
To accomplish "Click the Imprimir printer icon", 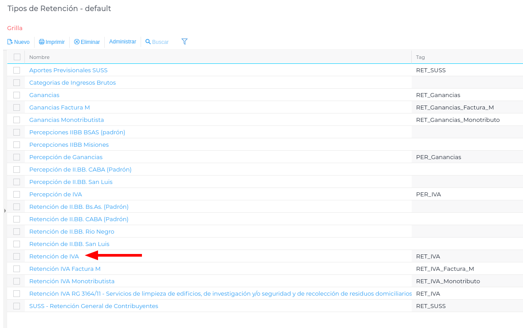I will coord(42,42).
